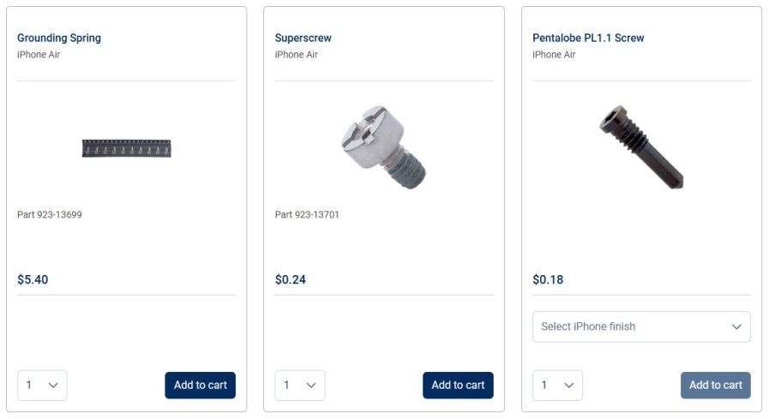Image resolution: width=769 pixels, height=419 pixels.
Task: Expand the quantity dropdown for Superscrew
Action: 300,386
